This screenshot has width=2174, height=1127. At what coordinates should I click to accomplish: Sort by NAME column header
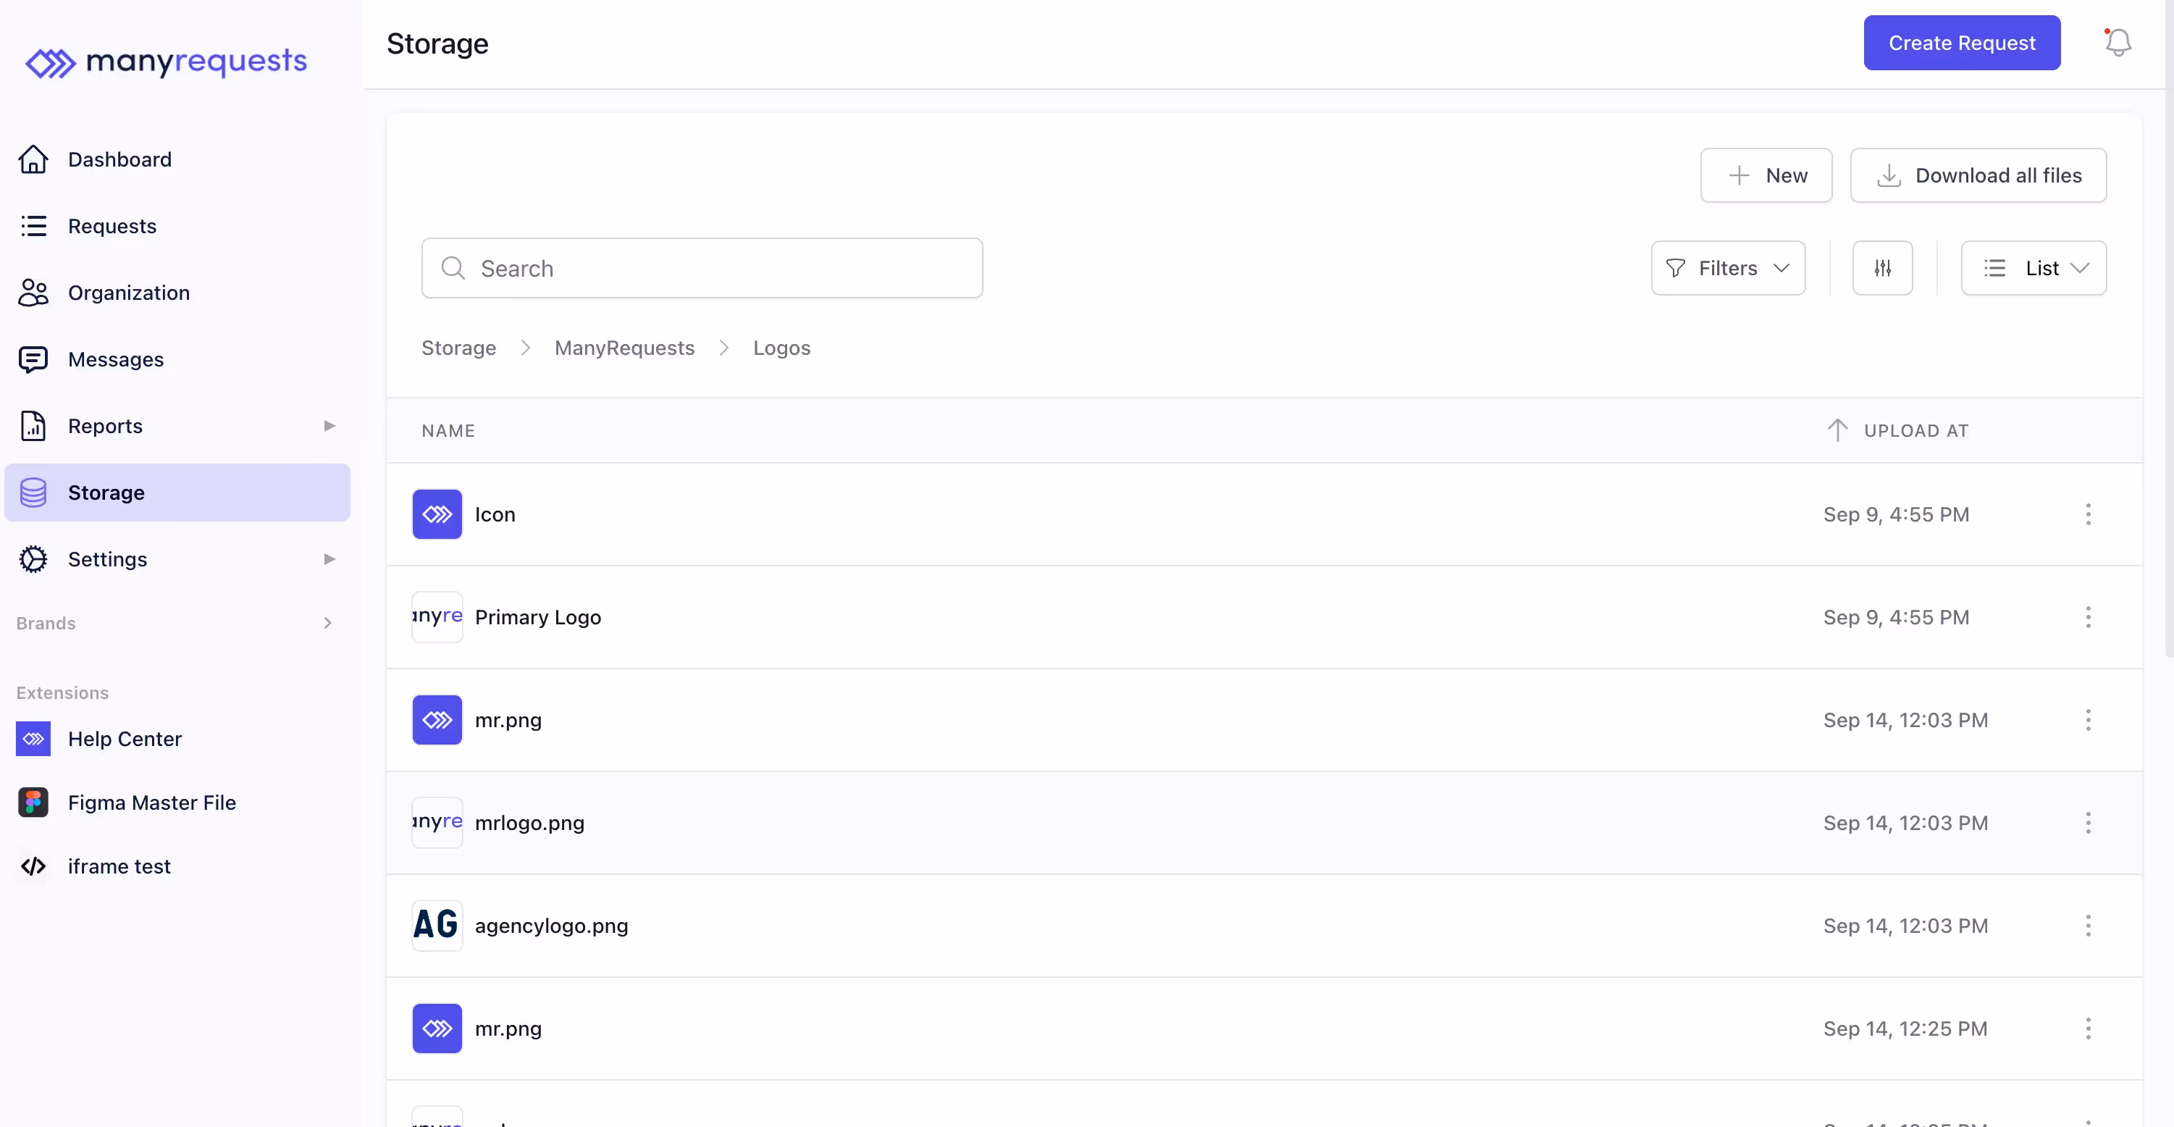pos(448,432)
